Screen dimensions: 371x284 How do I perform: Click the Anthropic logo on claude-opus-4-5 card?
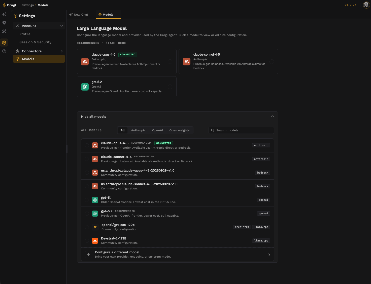click(85, 62)
